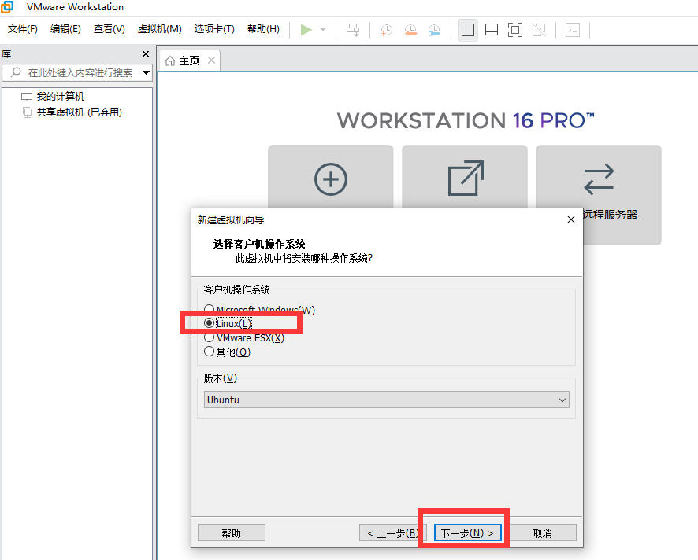Click the 帮助 button in wizard
This screenshot has height=560, width=698.
(x=232, y=533)
